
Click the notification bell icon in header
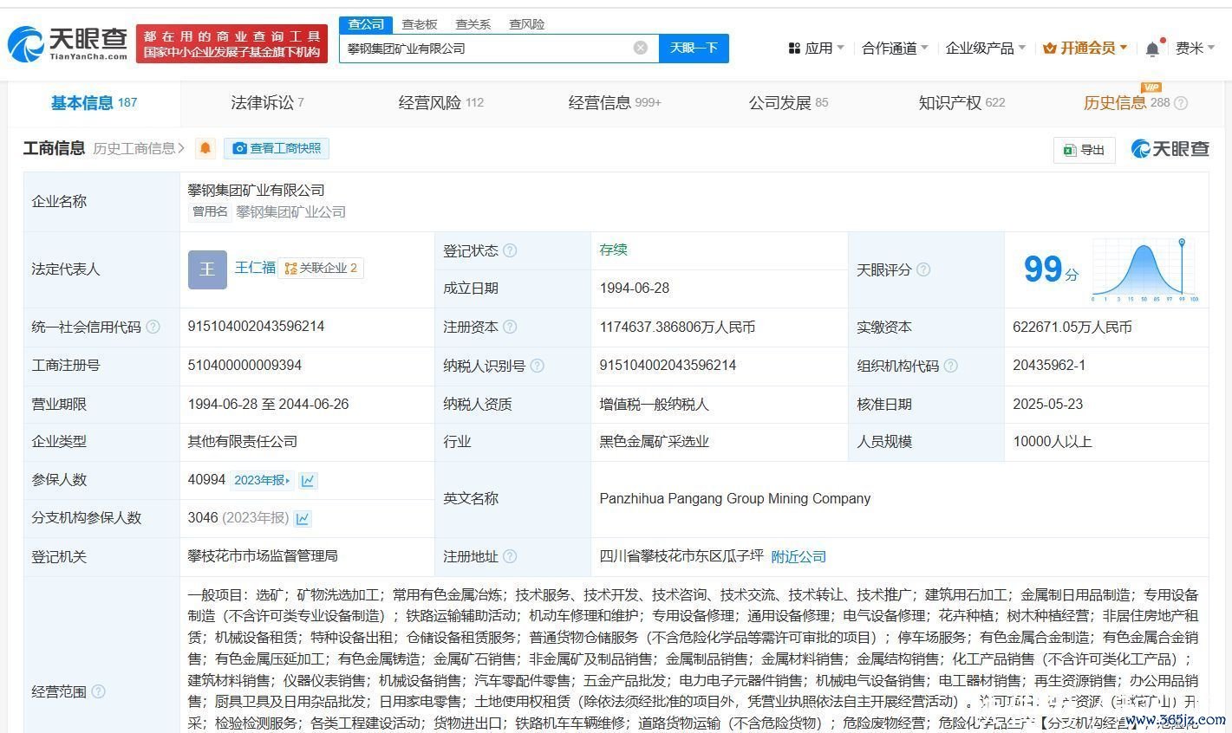tap(1151, 49)
